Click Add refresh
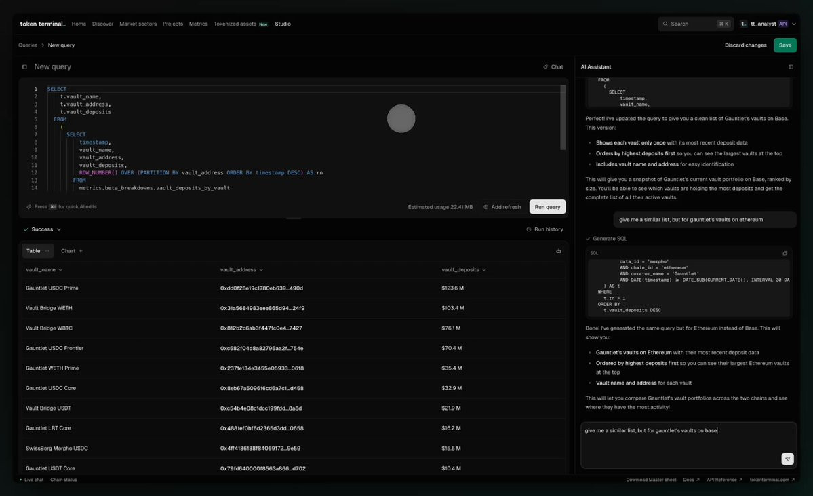813x496 pixels. 502,206
